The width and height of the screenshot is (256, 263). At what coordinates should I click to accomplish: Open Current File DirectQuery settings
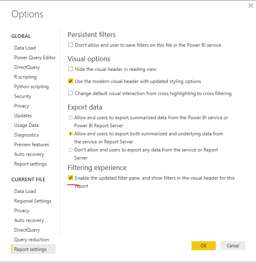pos(27,230)
